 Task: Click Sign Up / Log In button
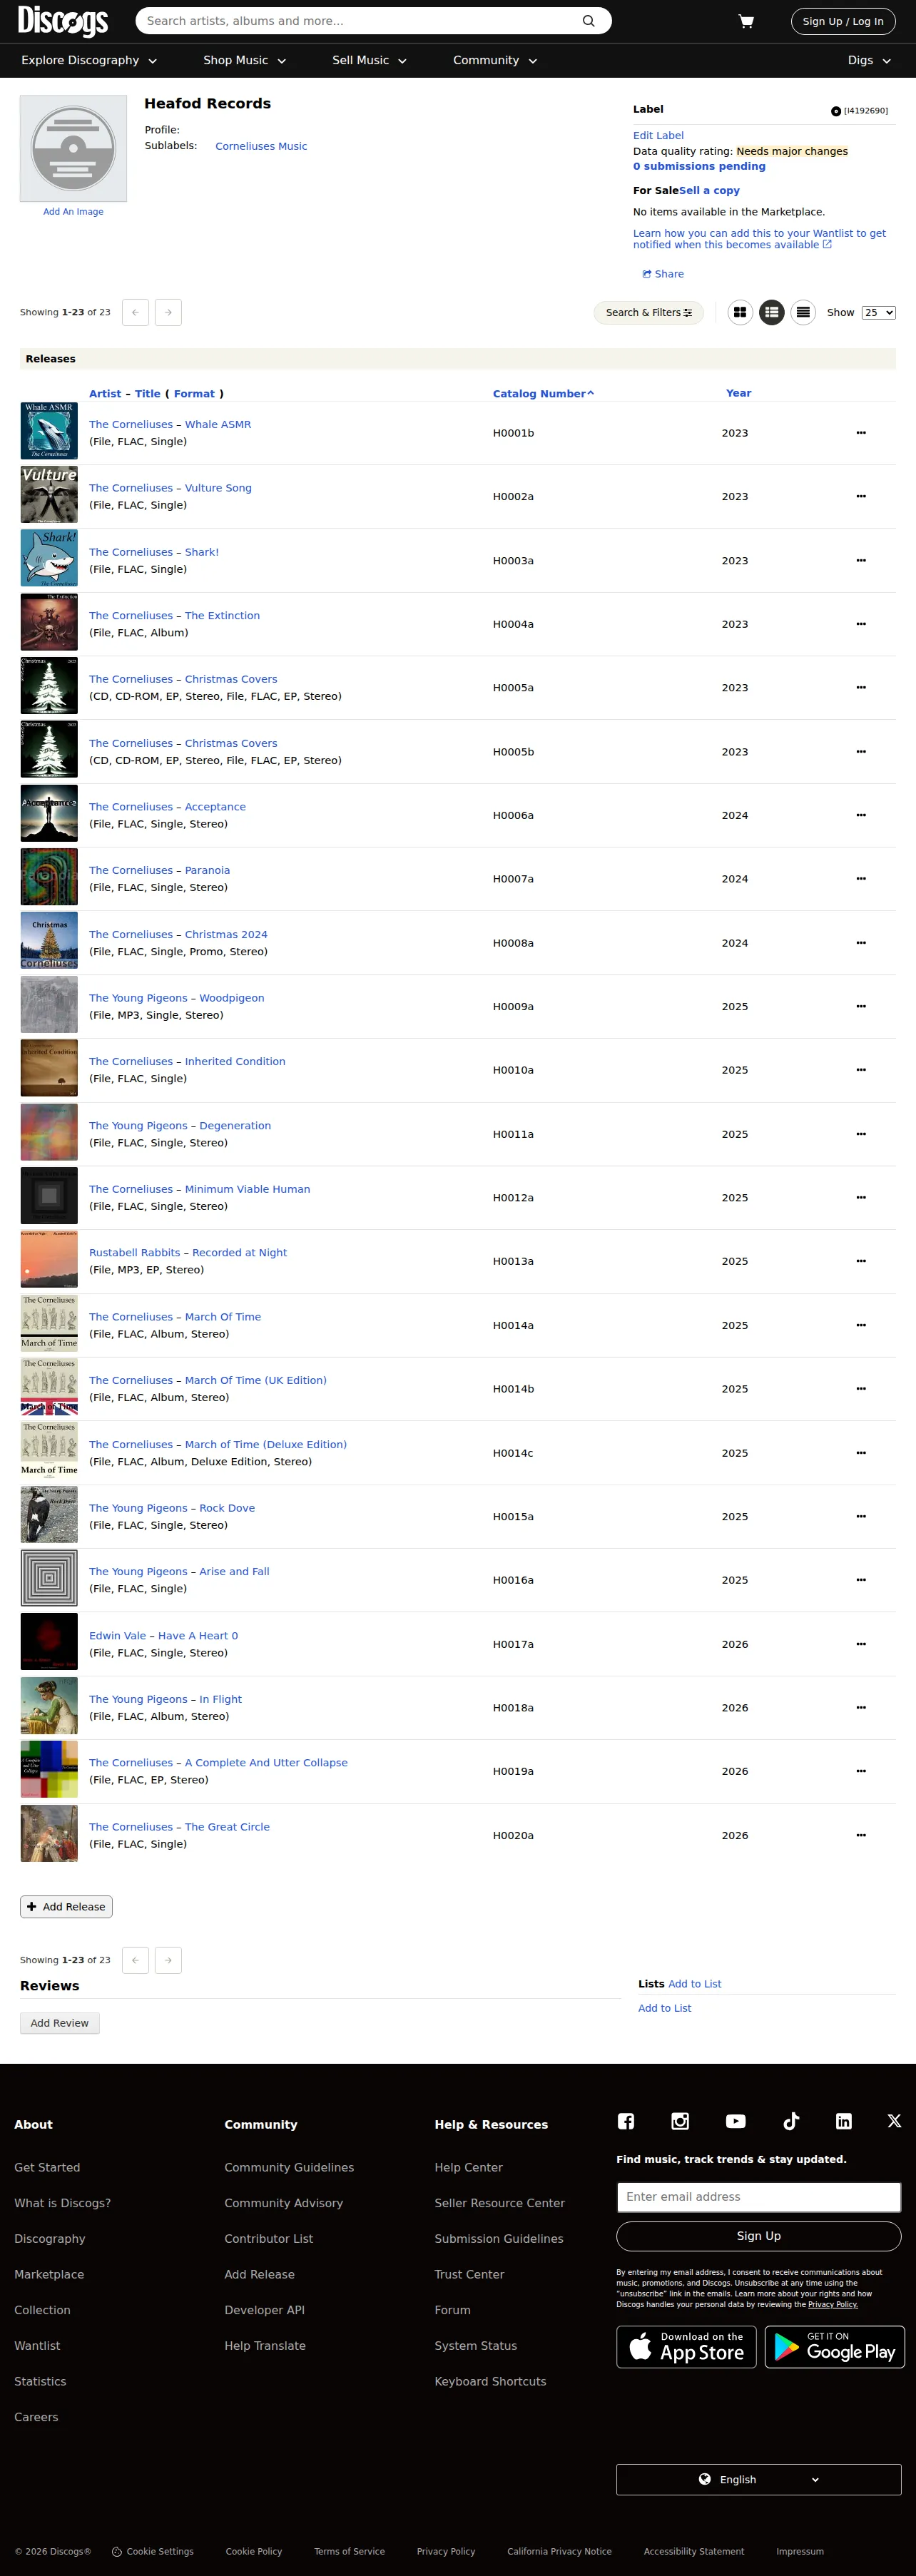point(843,21)
